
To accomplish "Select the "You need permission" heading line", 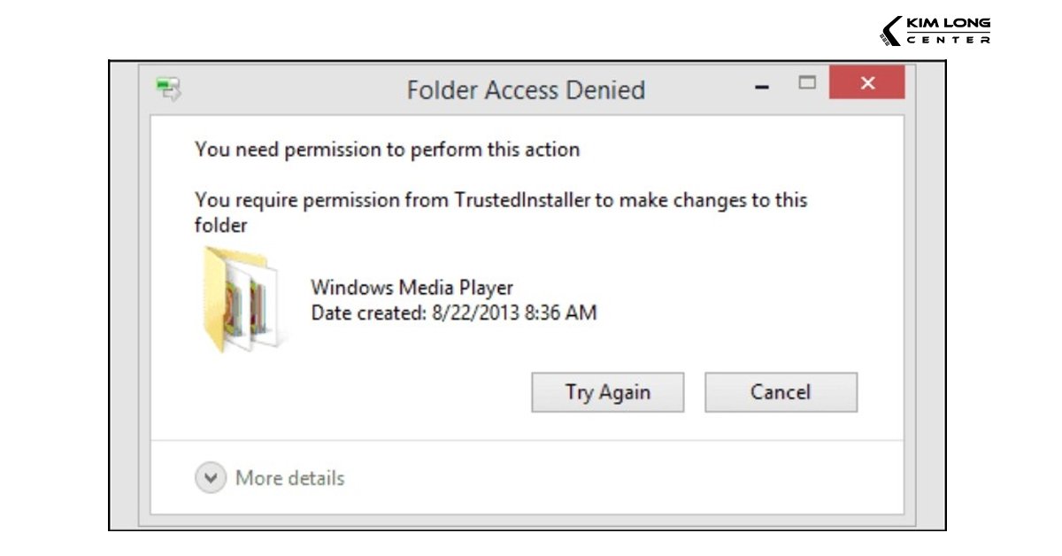I will [387, 150].
